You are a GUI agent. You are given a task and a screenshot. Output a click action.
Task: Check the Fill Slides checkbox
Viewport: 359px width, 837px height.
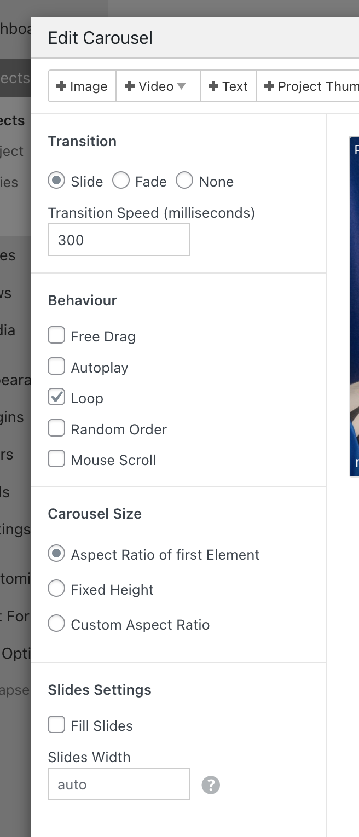pyautogui.click(x=56, y=725)
